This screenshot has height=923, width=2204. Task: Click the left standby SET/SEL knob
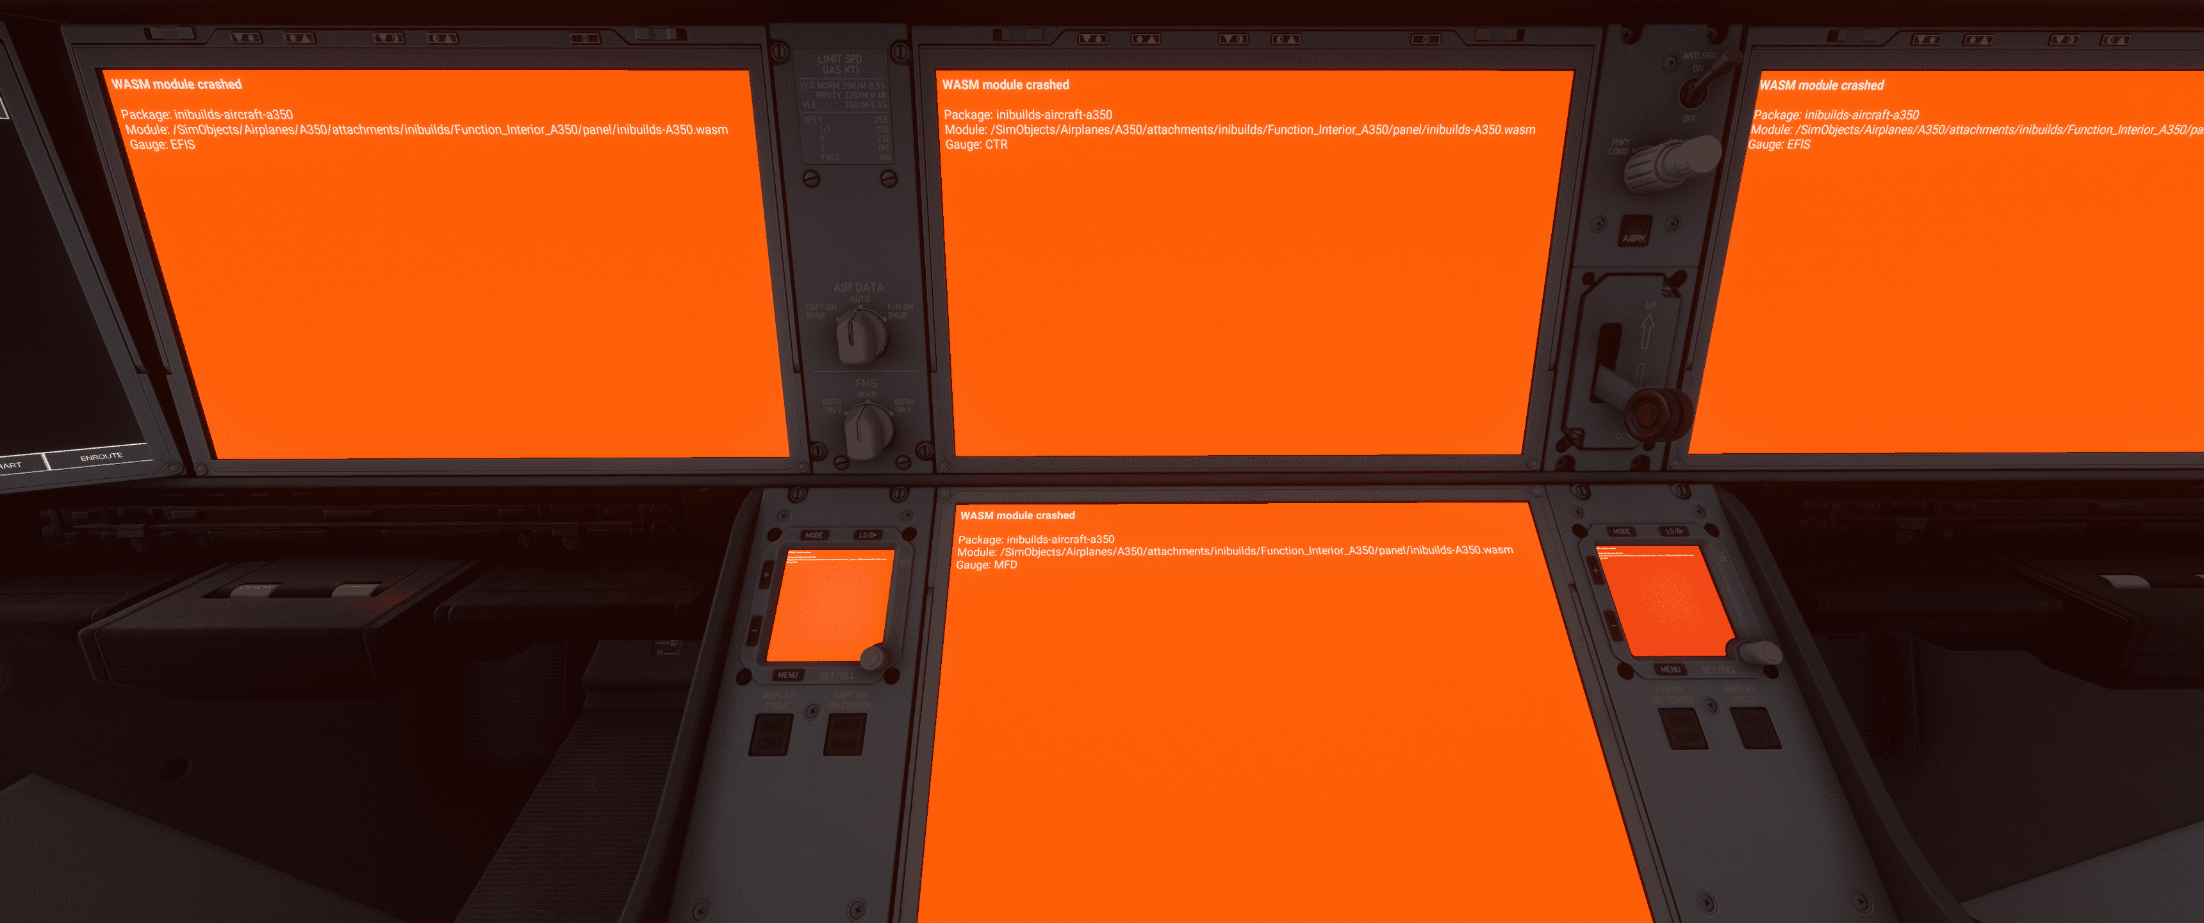[x=873, y=657]
